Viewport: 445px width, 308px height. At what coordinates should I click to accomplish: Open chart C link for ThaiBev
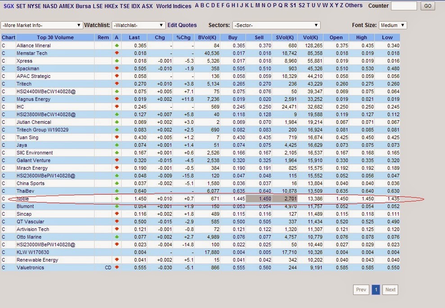4,191
